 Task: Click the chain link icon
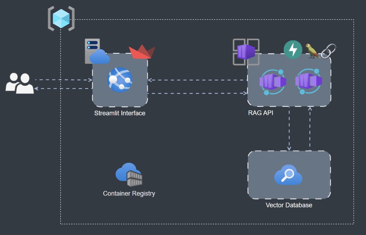[329, 51]
